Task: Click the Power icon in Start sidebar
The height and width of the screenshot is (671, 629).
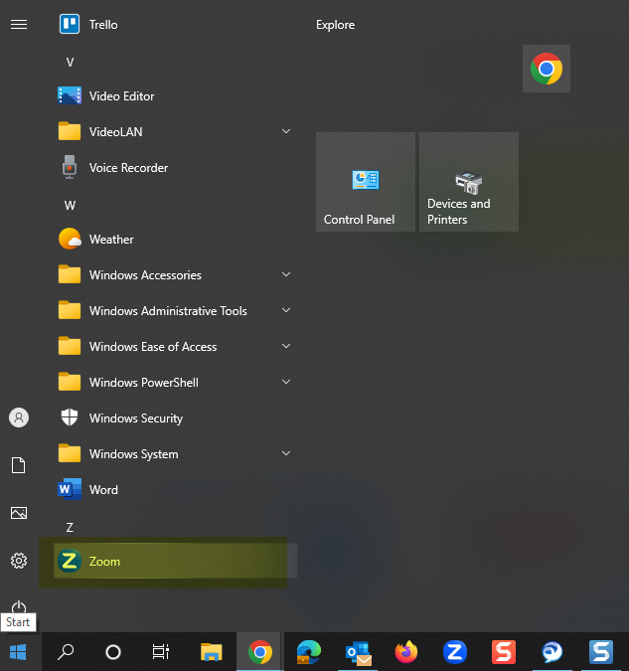Action: coord(19,606)
